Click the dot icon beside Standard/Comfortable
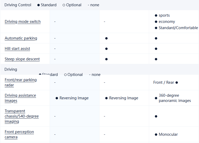This screenshot has height=143, width=199. click(156, 28)
